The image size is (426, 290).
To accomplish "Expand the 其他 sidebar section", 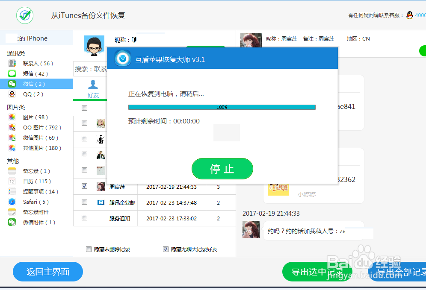I will (13, 161).
